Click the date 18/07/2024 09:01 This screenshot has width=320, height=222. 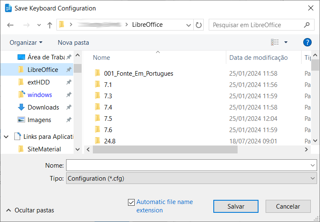tap(253, 141)
